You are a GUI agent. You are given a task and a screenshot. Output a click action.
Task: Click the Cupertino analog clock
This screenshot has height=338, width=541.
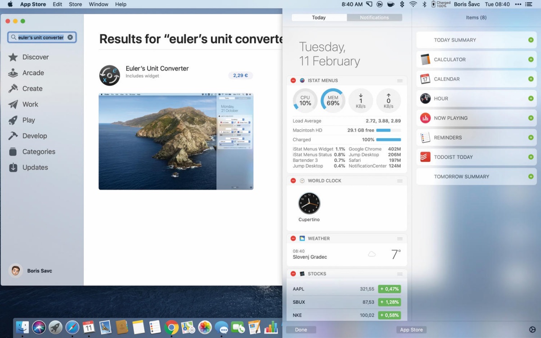309,203
